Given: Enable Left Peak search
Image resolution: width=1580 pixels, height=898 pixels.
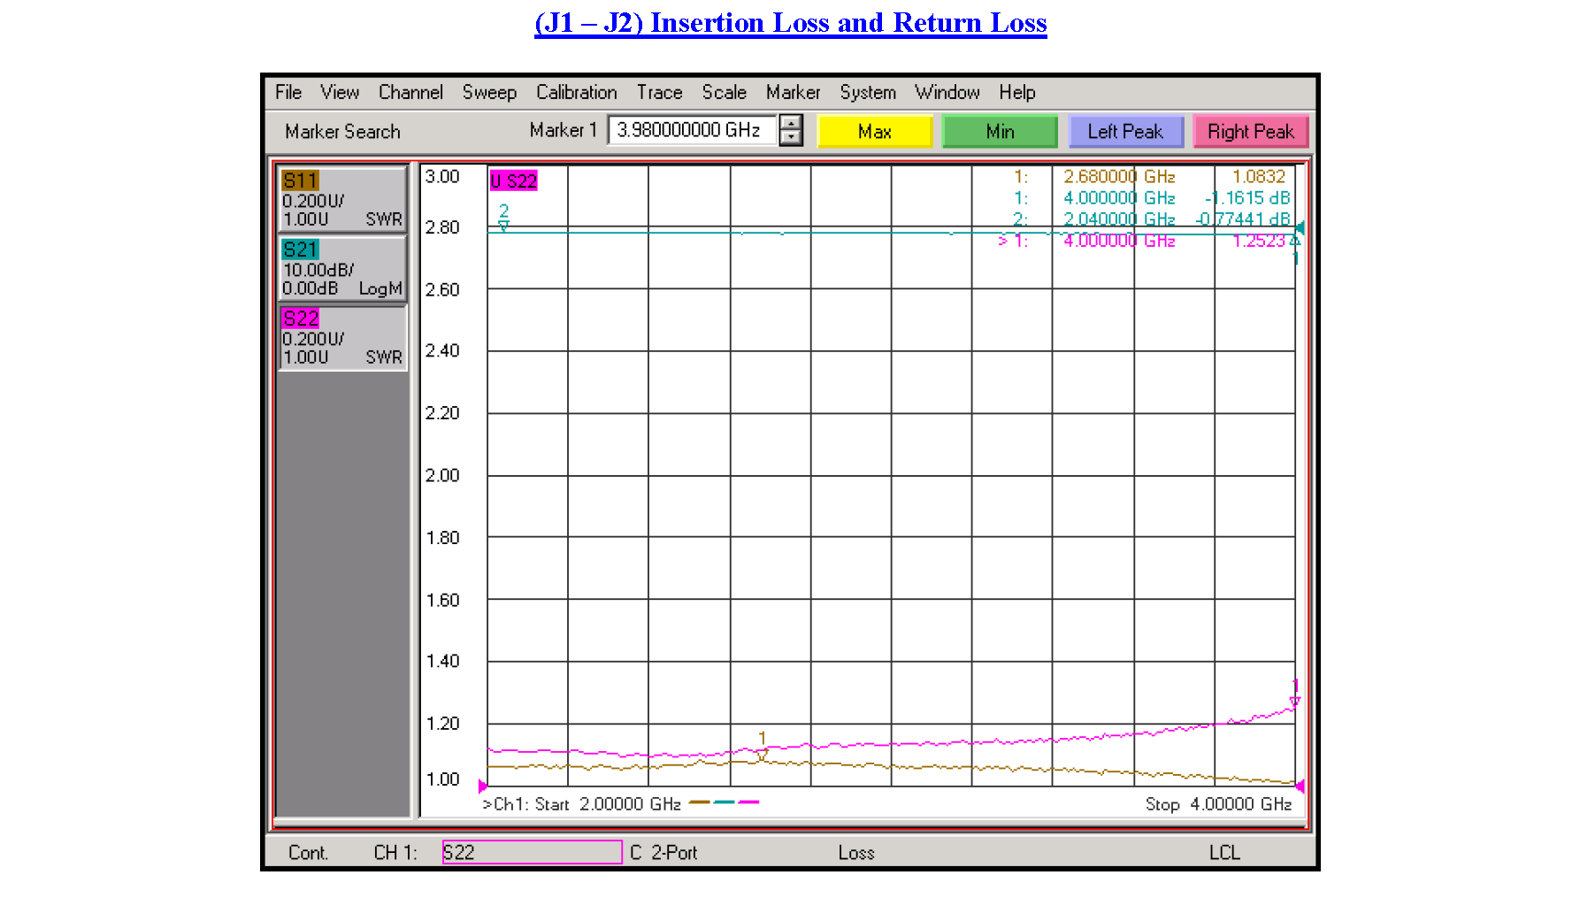Looking at the screenshot, I should [x=1126, y=131].
